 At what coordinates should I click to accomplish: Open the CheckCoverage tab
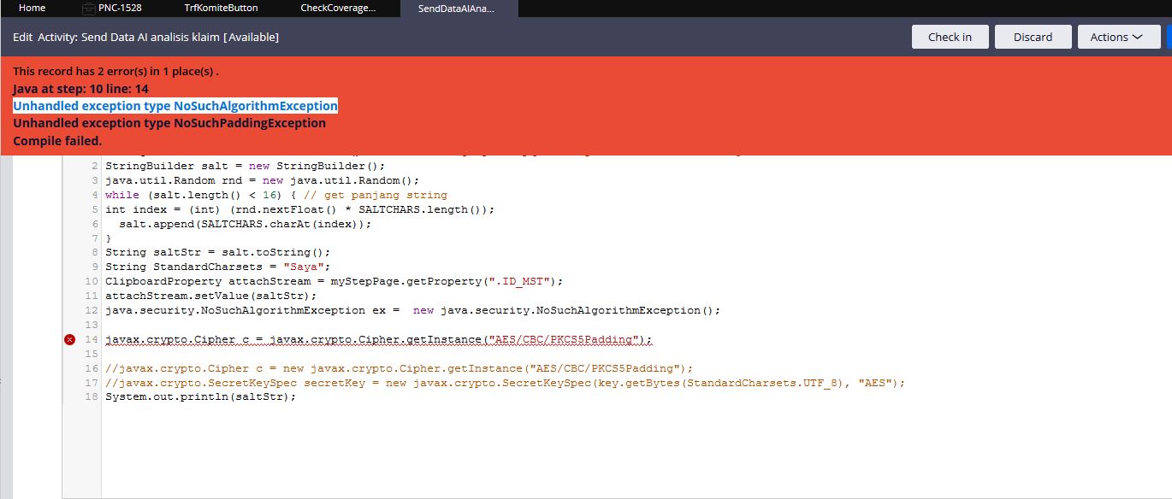tap(337, 8)
